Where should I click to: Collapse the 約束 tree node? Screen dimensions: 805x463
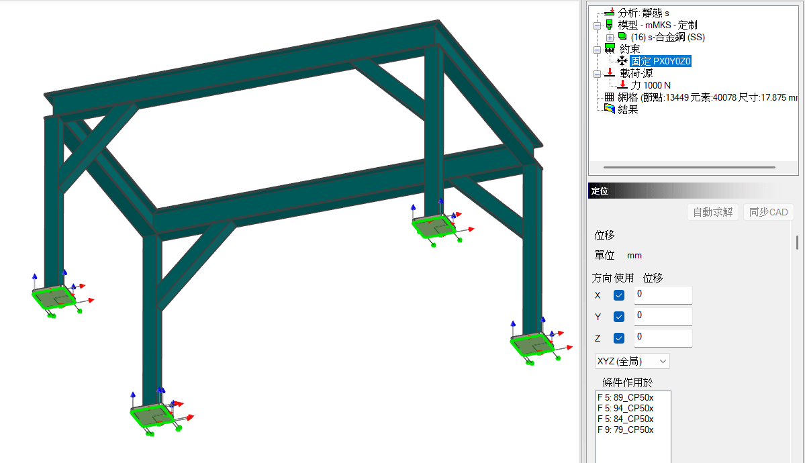tap(597, 50)
